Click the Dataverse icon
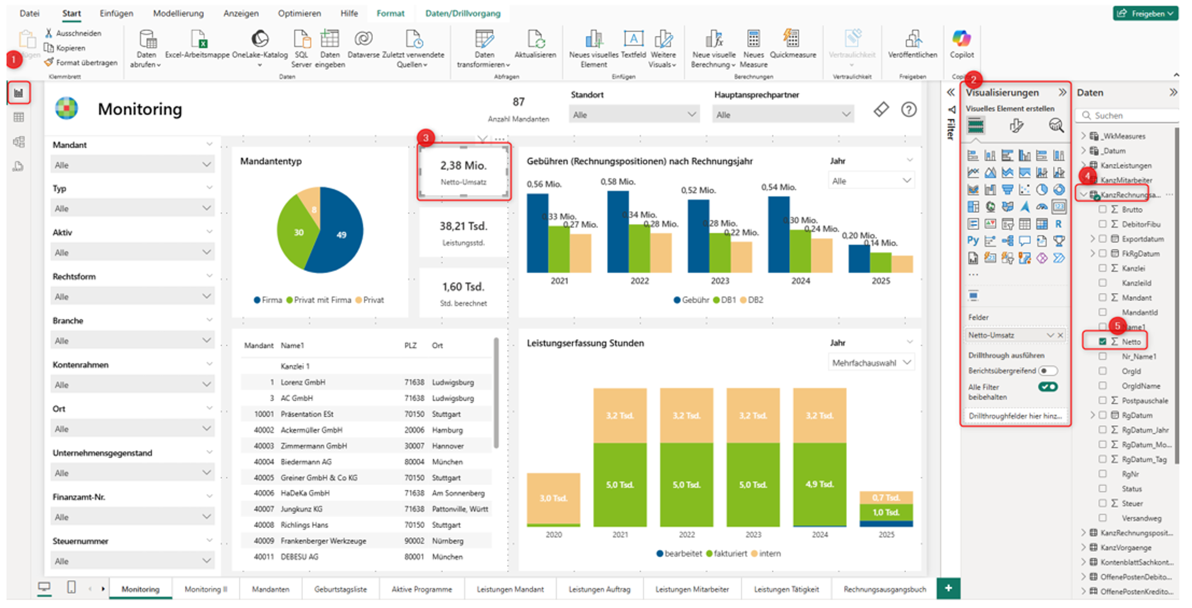This screenshot has width=1192, height=608. tap(363, 39)
